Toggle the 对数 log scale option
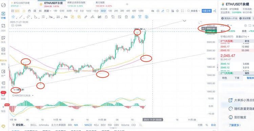254x131 pixels. tap(200, 125)
